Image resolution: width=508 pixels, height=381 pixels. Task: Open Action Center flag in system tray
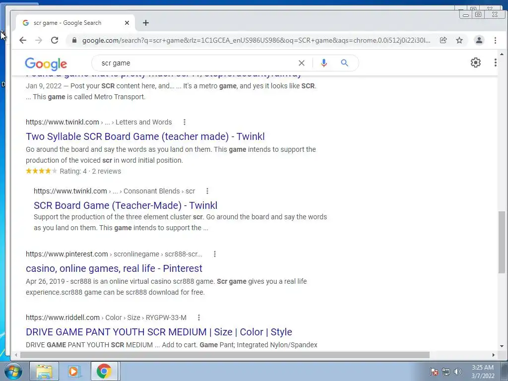[x=434, y=372]
